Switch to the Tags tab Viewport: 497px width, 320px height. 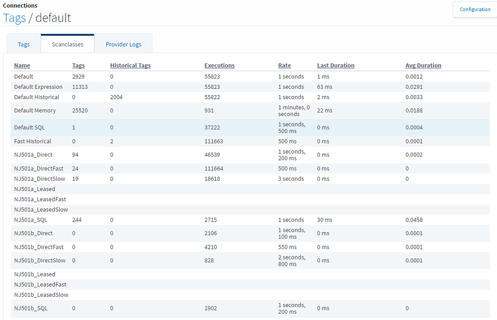click(23, 44)
